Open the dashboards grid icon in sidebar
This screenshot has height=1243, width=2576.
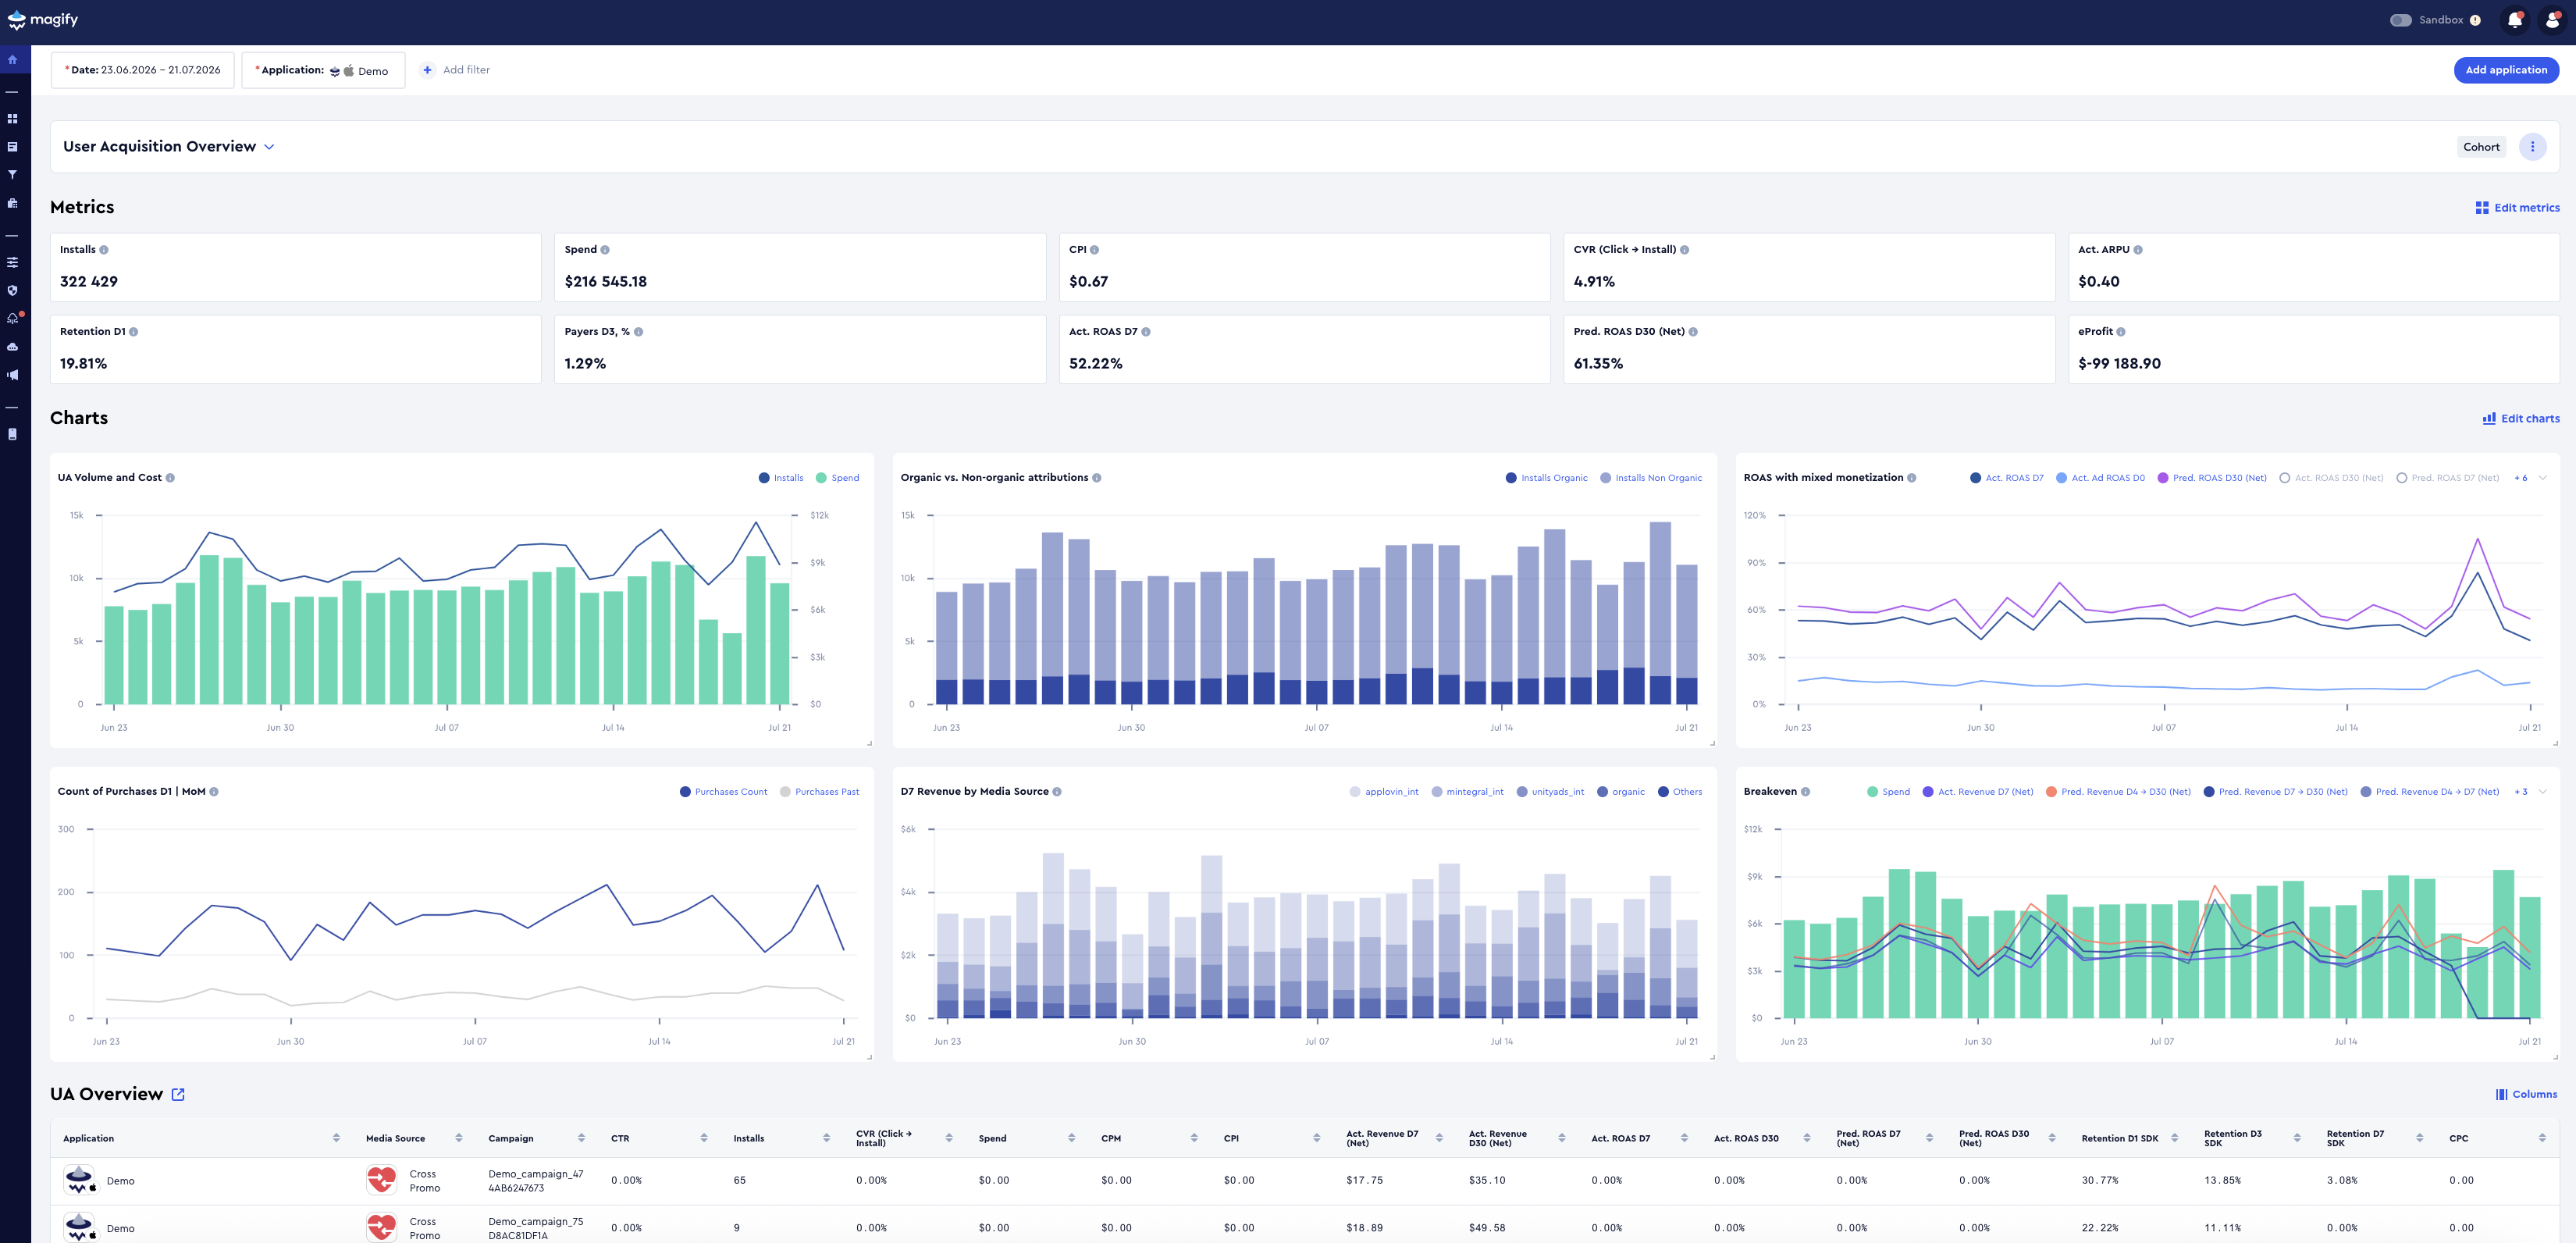point(12,119)
